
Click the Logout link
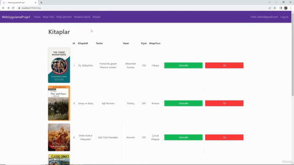tap(284, 17)
